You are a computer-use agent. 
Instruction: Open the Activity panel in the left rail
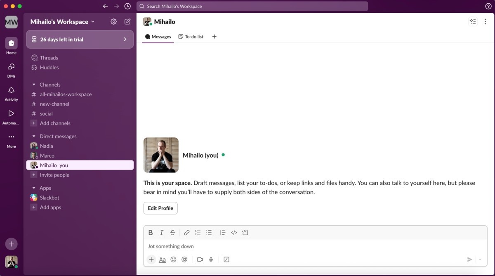click(11, 92)
